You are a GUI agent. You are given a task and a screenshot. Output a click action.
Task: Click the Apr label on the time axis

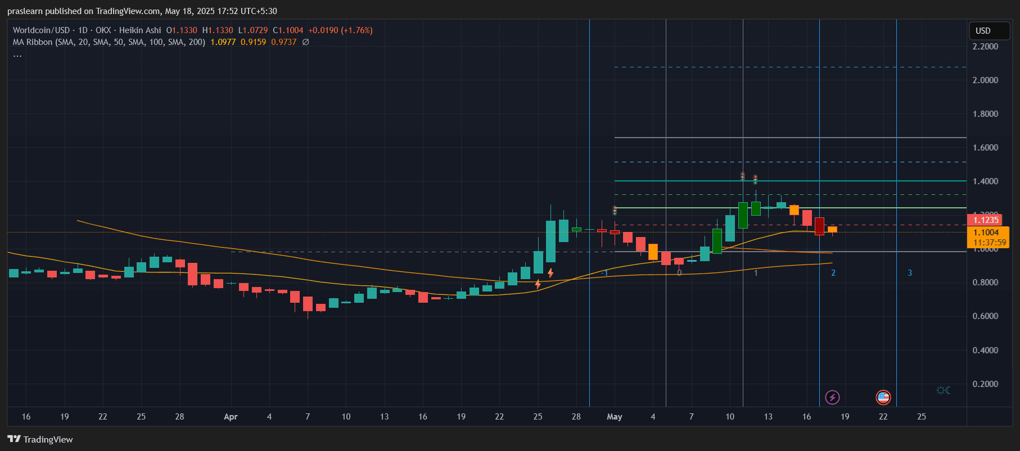[x=231, y=417]
